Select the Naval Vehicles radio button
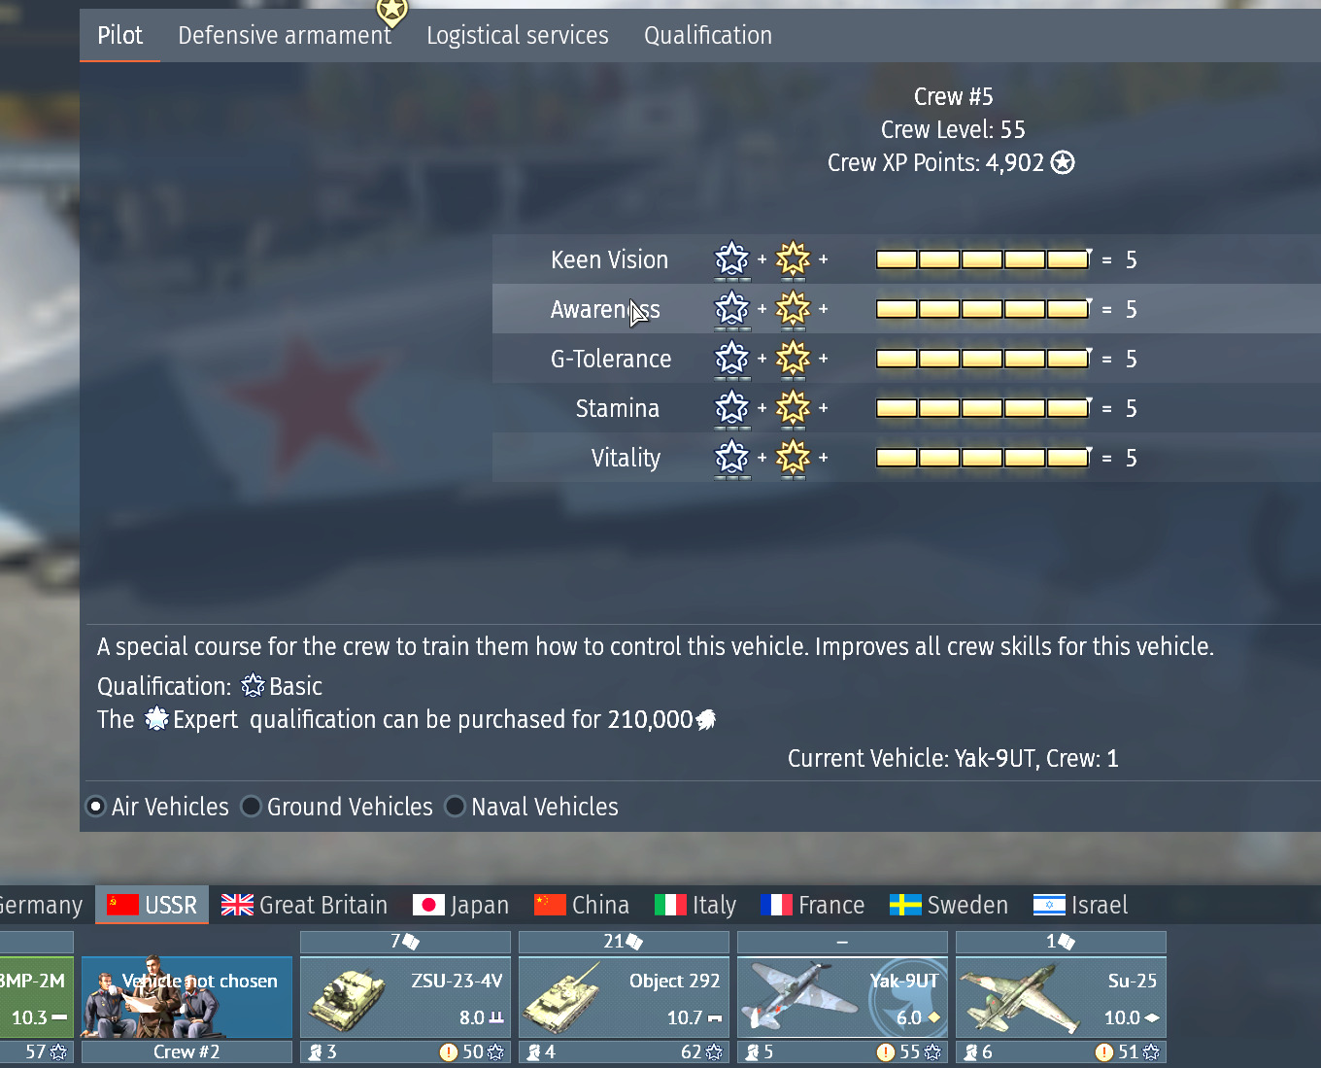The width and height of the screenshot is (1321, 1068). [x=455, y=807]
